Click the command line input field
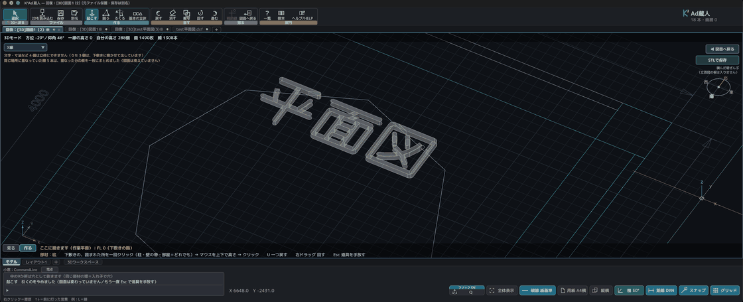This screenshot has height=302, width=743. 113,289
